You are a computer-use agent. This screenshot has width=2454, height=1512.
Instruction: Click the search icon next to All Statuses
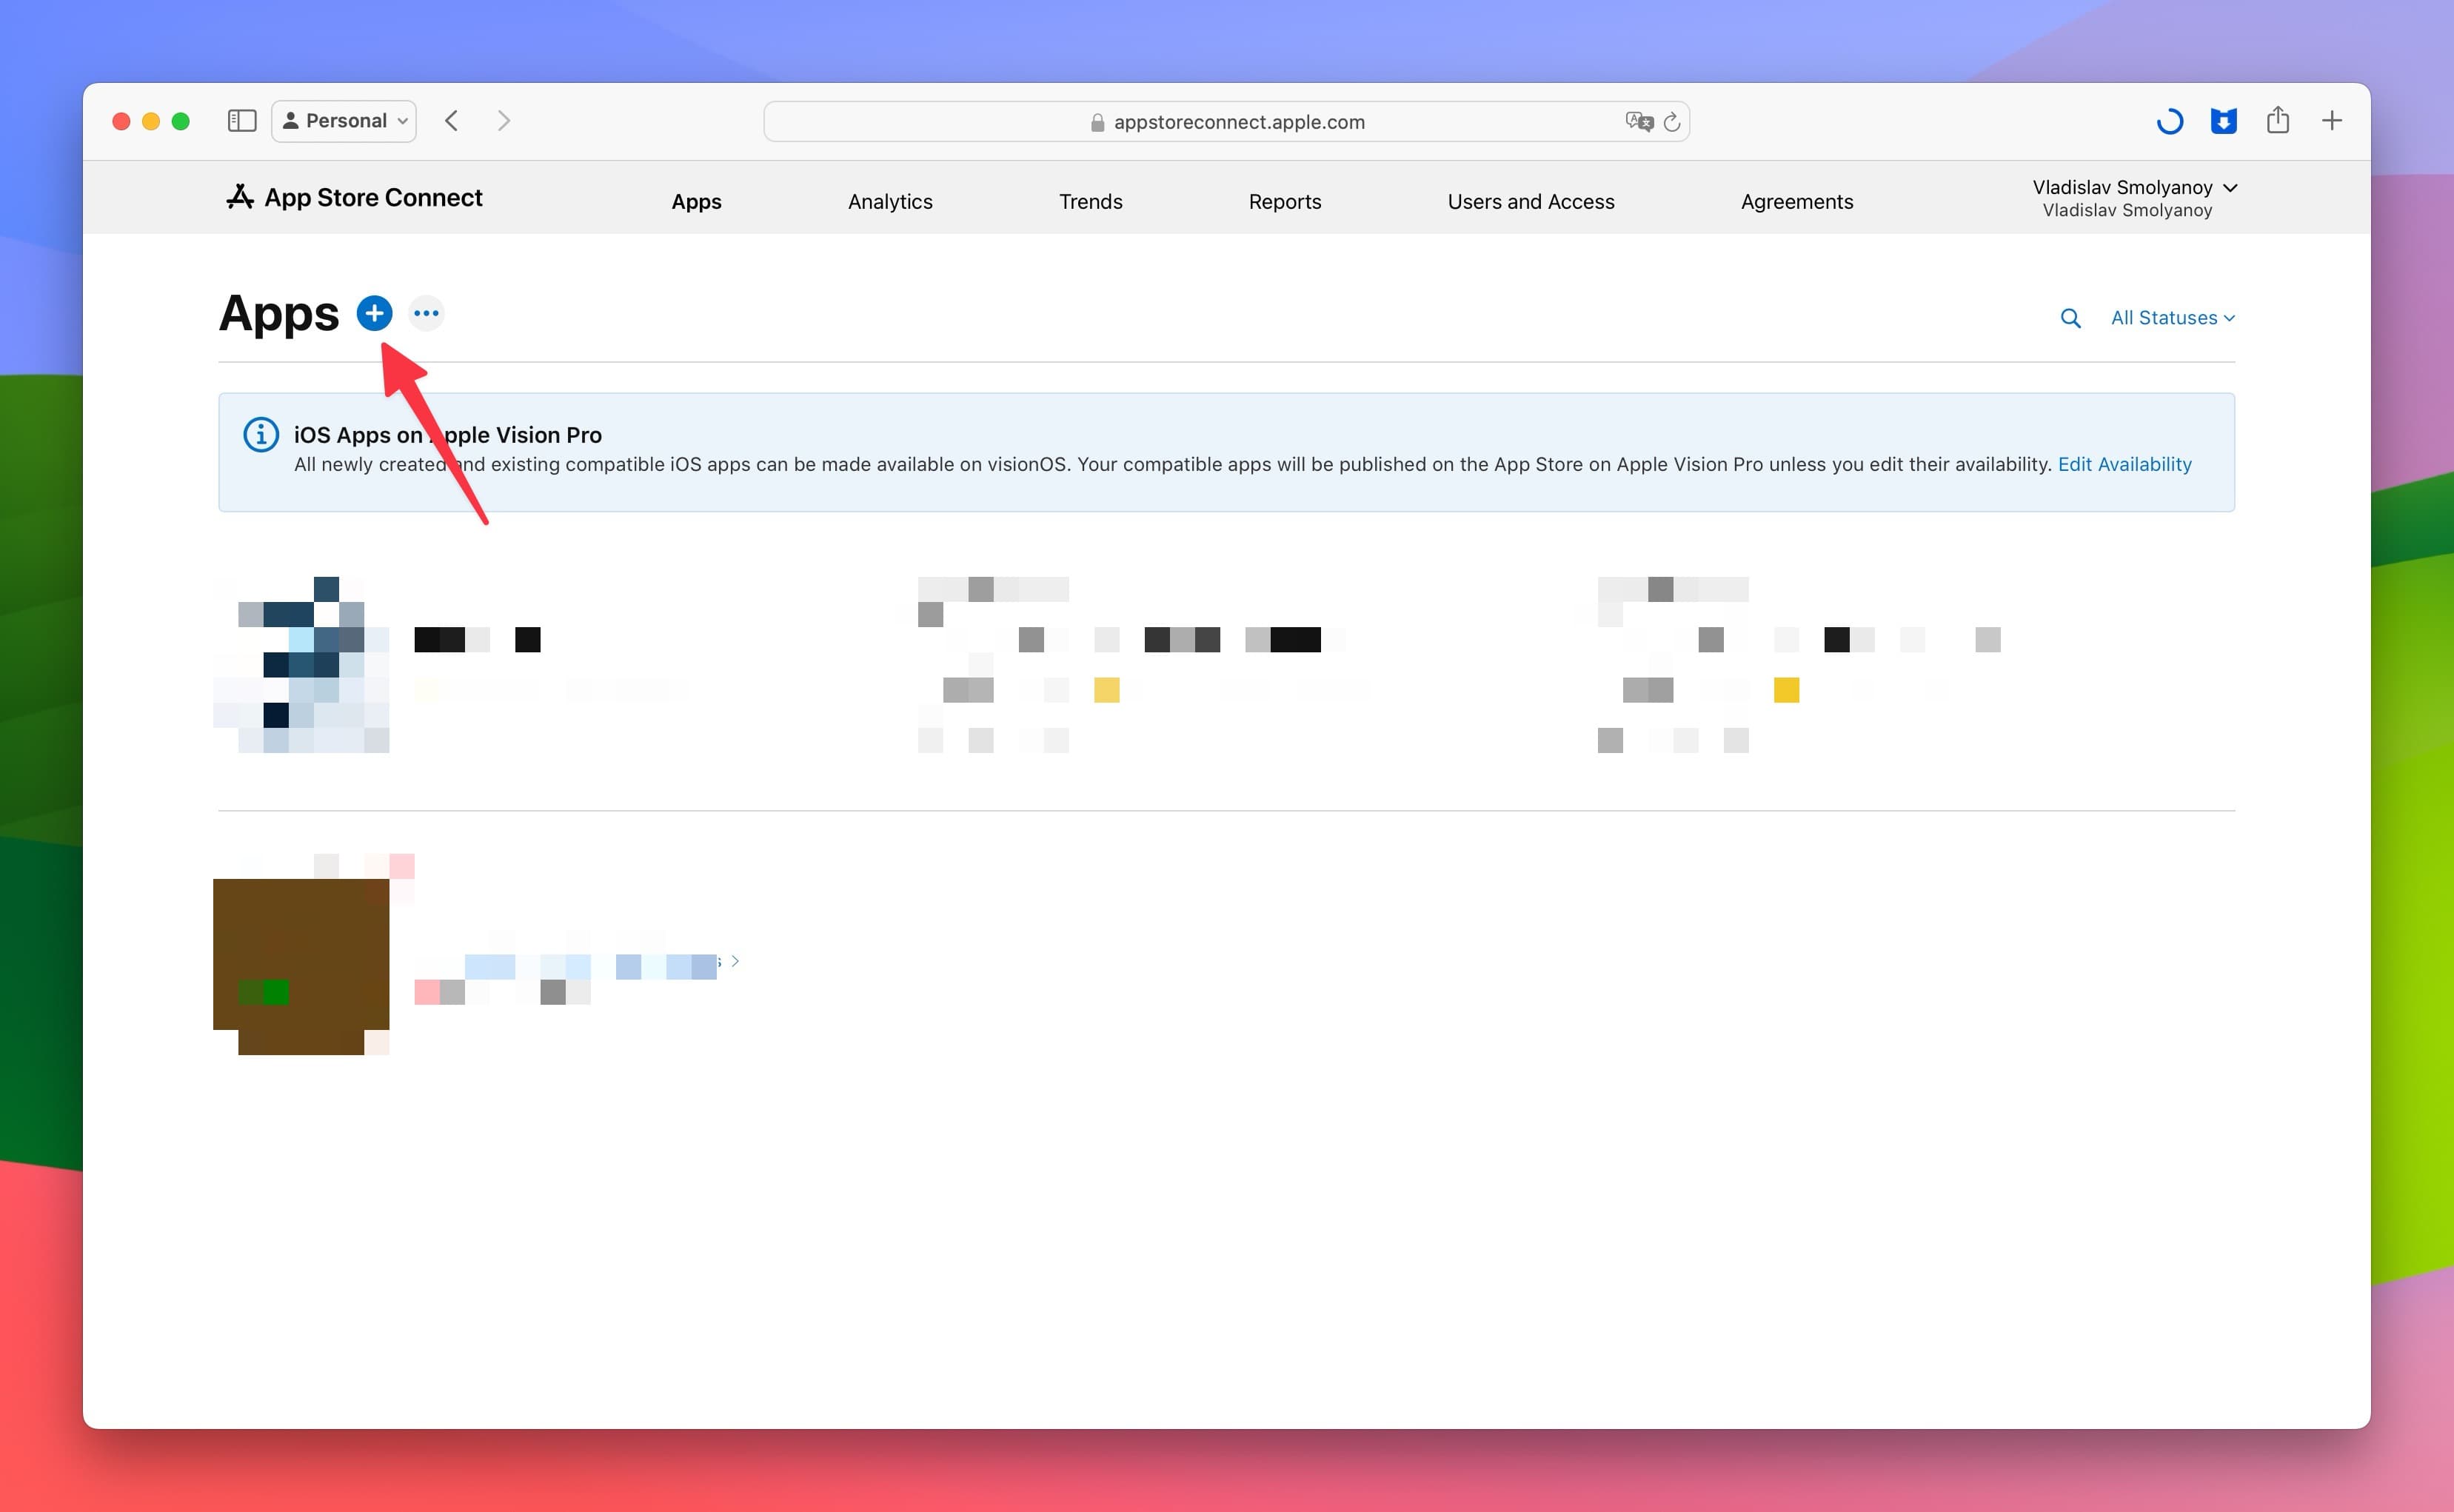[x=2072, y=317]
